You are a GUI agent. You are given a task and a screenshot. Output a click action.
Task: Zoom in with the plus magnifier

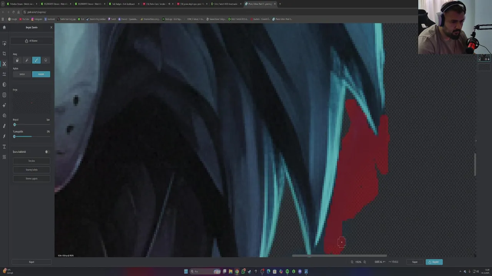(365, 262)
